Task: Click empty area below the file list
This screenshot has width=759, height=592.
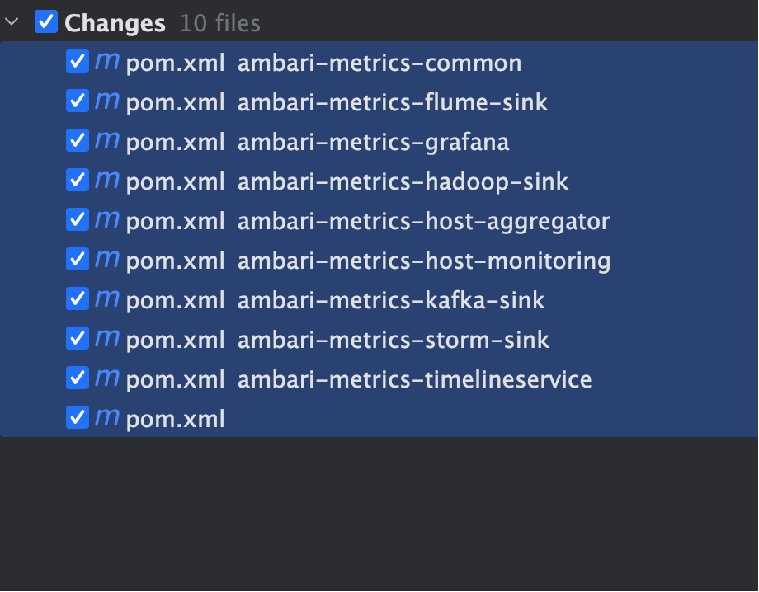Action: click(379, 513)
